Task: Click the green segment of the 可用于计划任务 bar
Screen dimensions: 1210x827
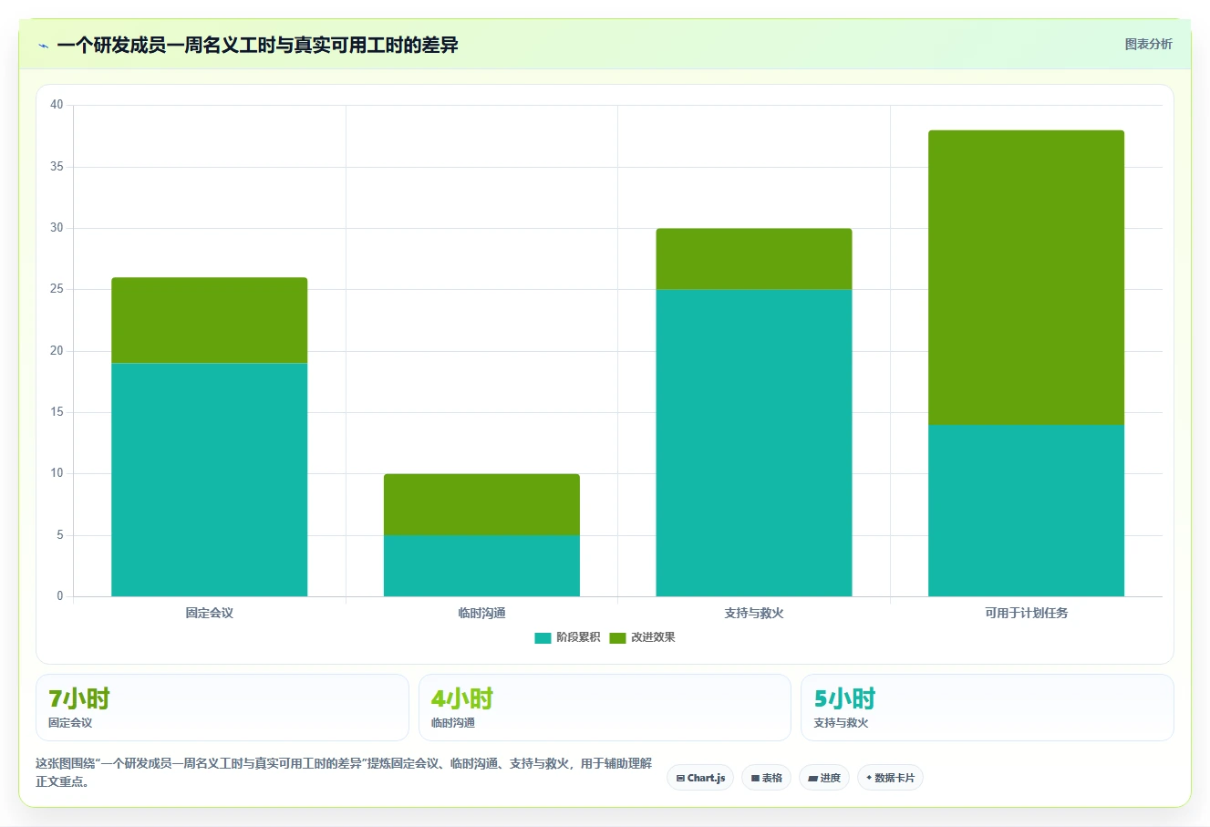Action: click(1026, 277)
